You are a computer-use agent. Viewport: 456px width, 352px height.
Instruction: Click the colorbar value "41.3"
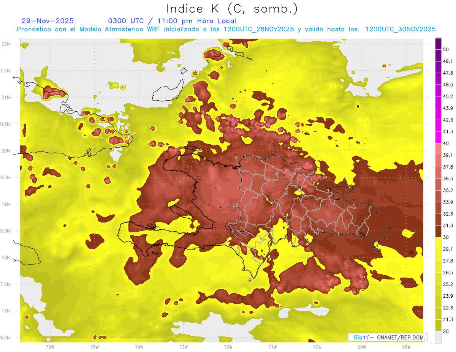tap(448, 132)
